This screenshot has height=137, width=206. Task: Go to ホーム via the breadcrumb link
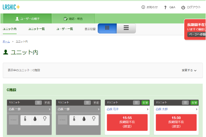coord(6,42)
